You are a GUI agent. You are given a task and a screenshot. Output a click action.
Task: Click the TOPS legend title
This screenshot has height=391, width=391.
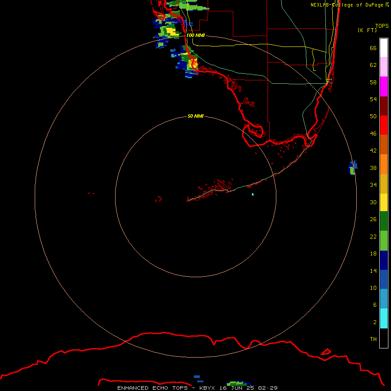(x=382, y=26)
